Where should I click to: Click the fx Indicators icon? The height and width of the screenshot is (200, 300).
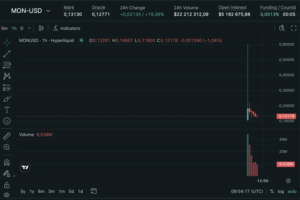(x=55, y=28)
